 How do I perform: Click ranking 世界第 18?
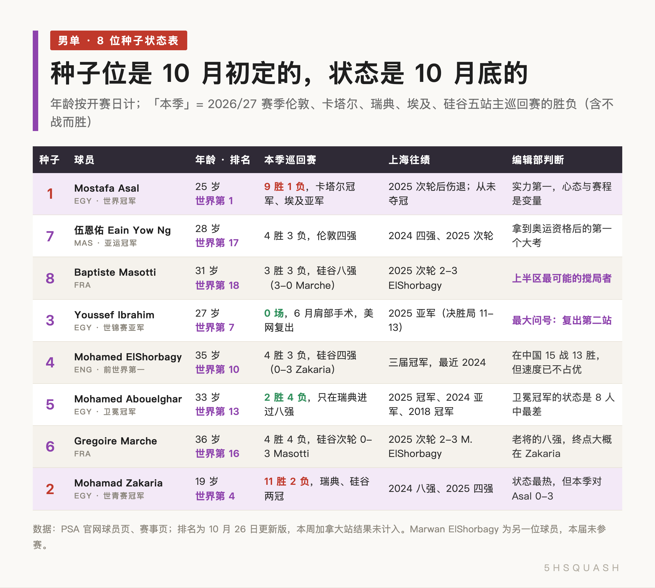[x=217, y=285]
